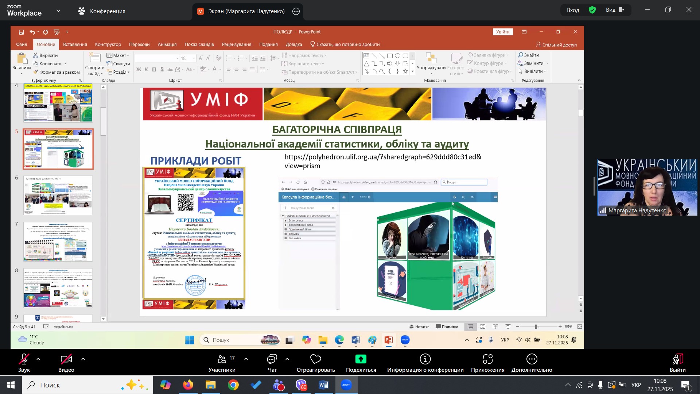The width and height of the screenshot is (700, 394).
Task: Open the Приложения apps icon
Action: click(487, 359)
